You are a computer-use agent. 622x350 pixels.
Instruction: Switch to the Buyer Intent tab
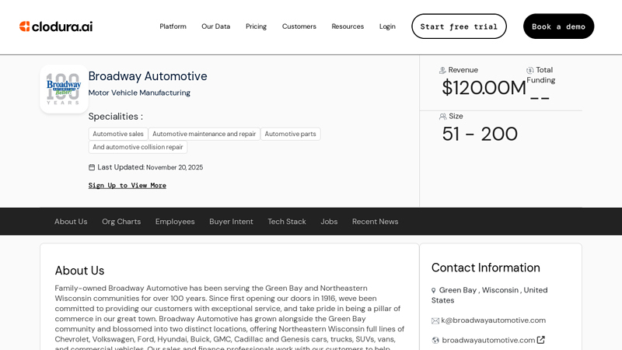click(231, 222)
